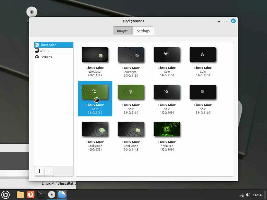Pick the green Kevin Tee wallpaper
Viewport: 267px width, 200px height.
click(167, 129)
